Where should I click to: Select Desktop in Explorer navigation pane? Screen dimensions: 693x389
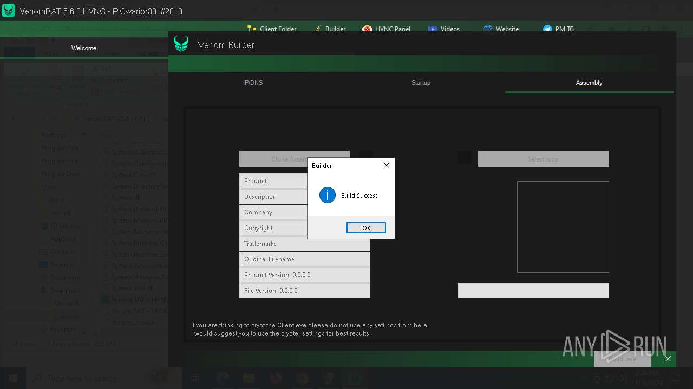coord(61,265)
